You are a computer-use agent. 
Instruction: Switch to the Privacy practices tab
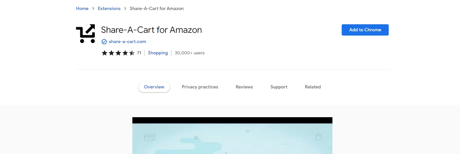tap(200, 87)
